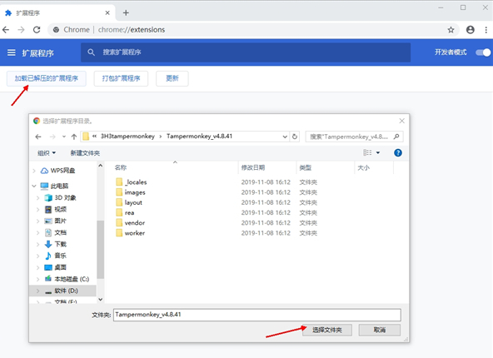Refresh the folder dialog listing
The height and width of the screenshot is (358, 493).
(x=295, y=137)
